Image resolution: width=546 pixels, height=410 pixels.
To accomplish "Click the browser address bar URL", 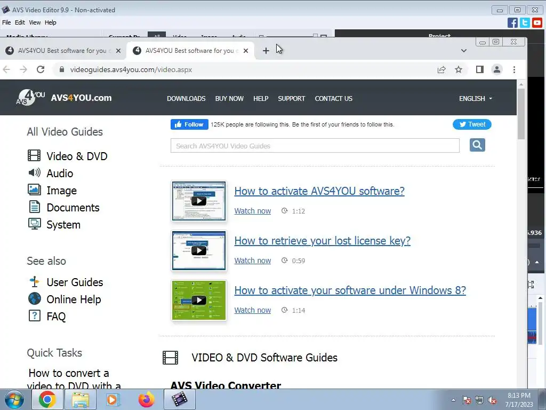I will point(131,69).
